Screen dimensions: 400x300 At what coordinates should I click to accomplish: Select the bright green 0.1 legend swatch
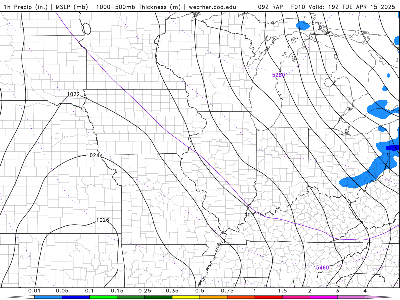pos(103,297)
